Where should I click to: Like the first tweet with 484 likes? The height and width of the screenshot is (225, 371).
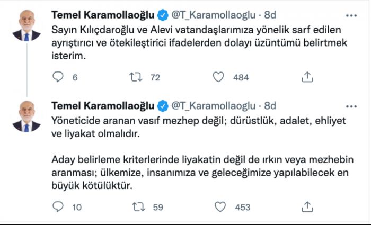click(x=218, y=77)
